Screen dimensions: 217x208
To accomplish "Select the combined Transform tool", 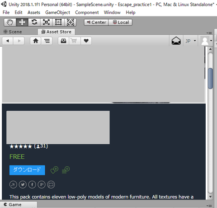I will [70, 22].
